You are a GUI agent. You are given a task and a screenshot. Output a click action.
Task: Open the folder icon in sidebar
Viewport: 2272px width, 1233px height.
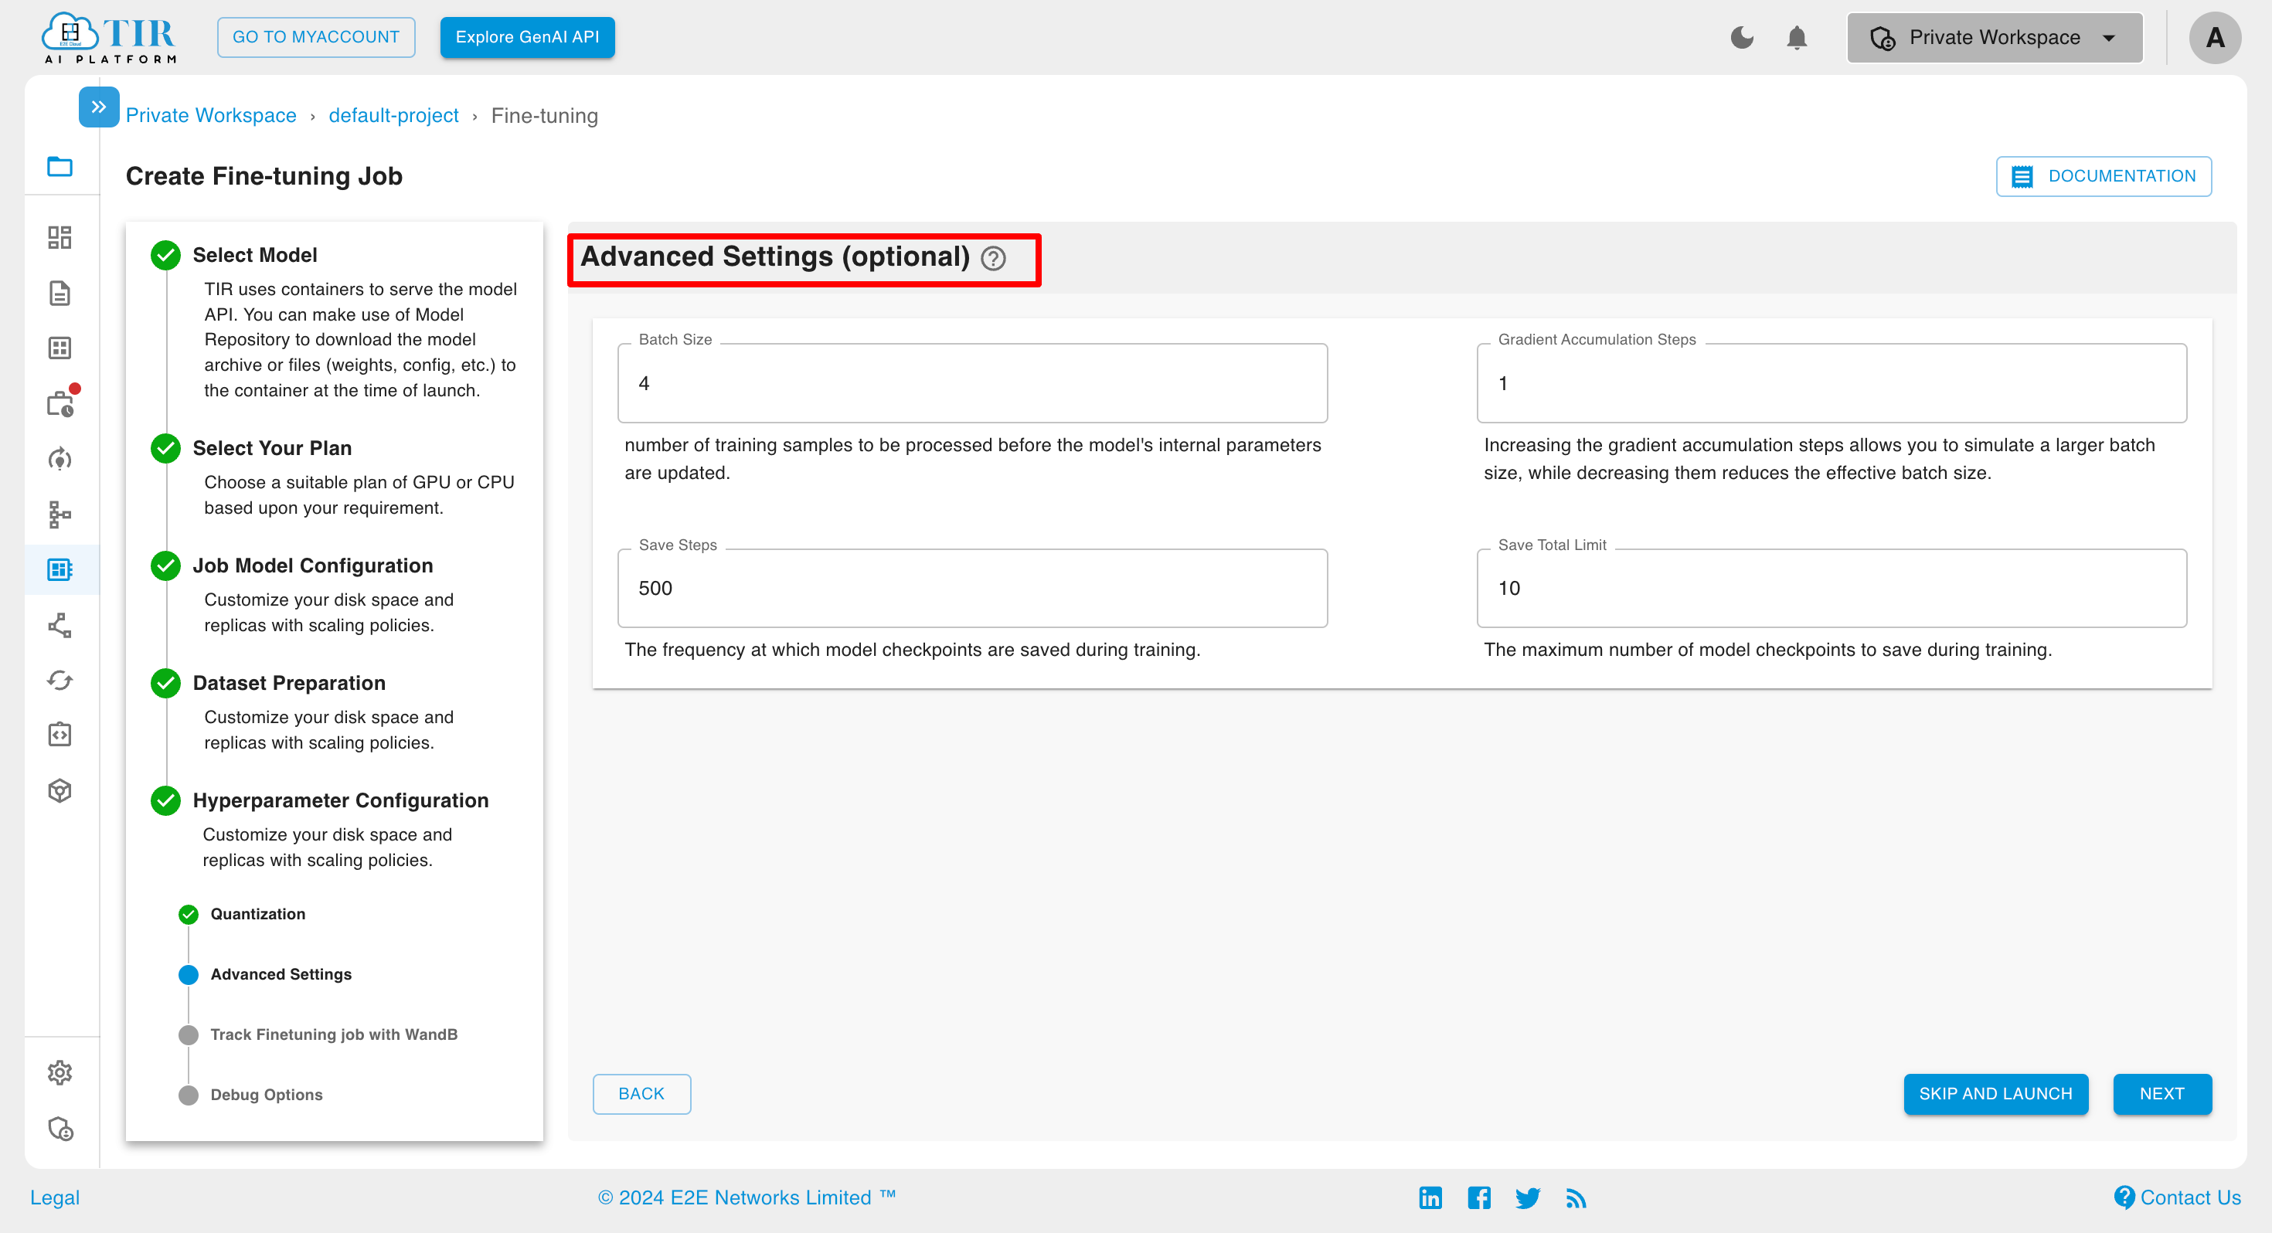pyautogui.click(x=60, y=167)
